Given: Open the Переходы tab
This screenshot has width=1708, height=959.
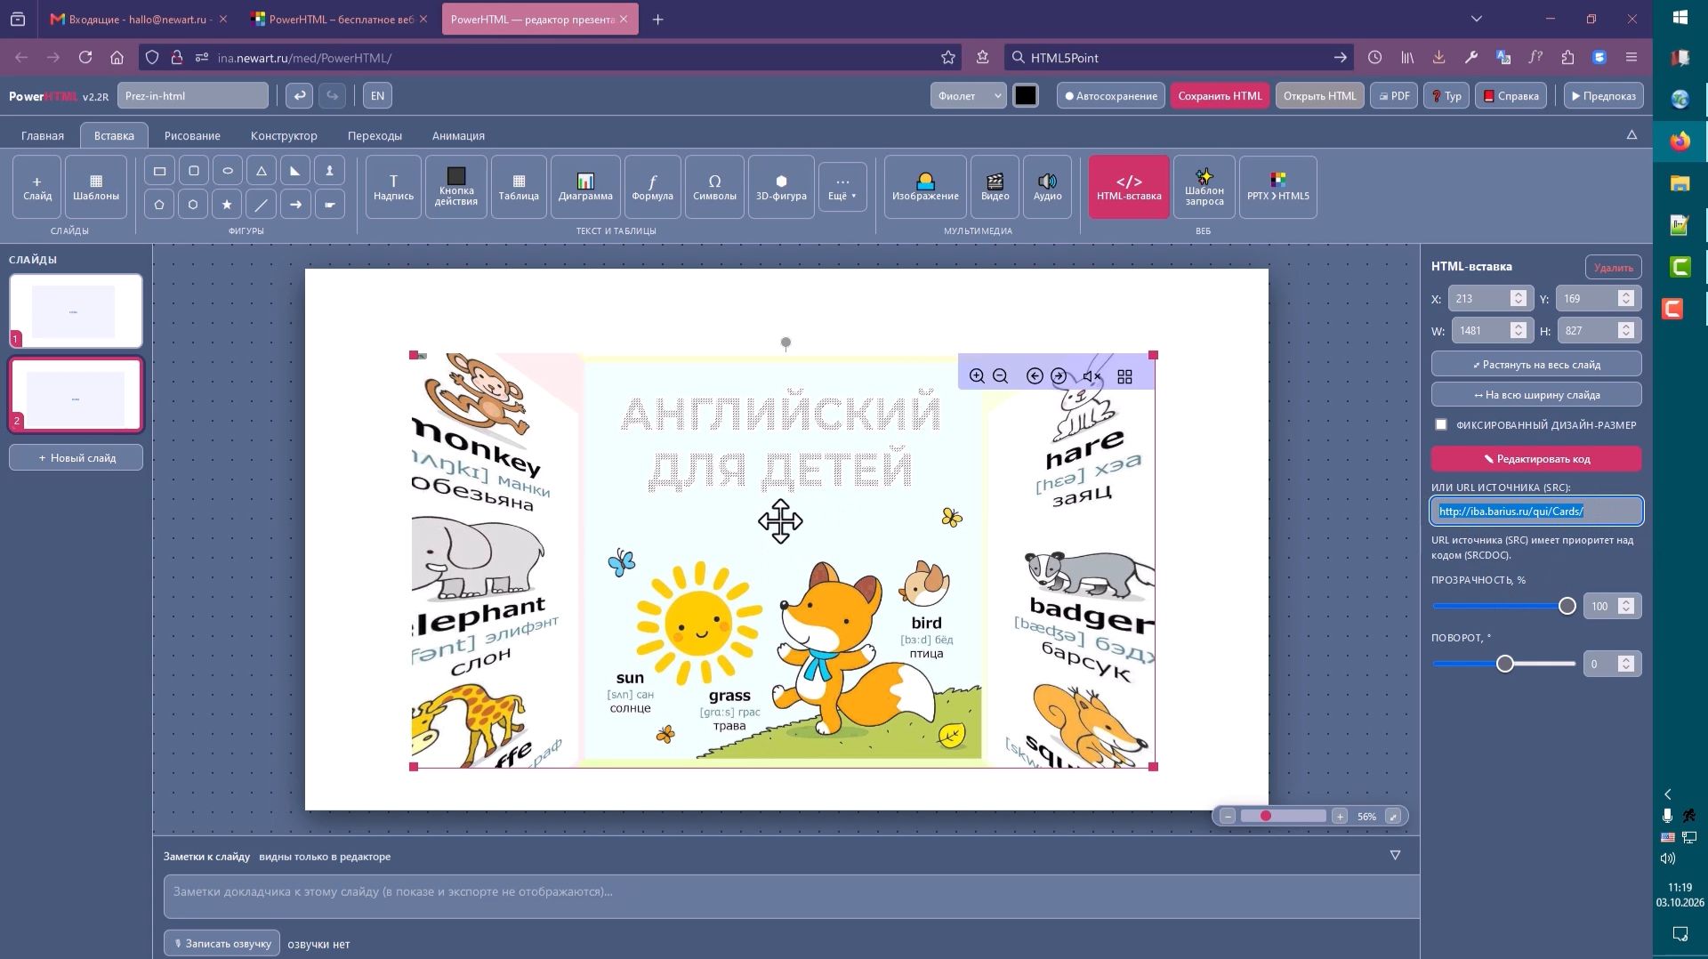Looking at the screenshot, I should (x=375, y=135).
